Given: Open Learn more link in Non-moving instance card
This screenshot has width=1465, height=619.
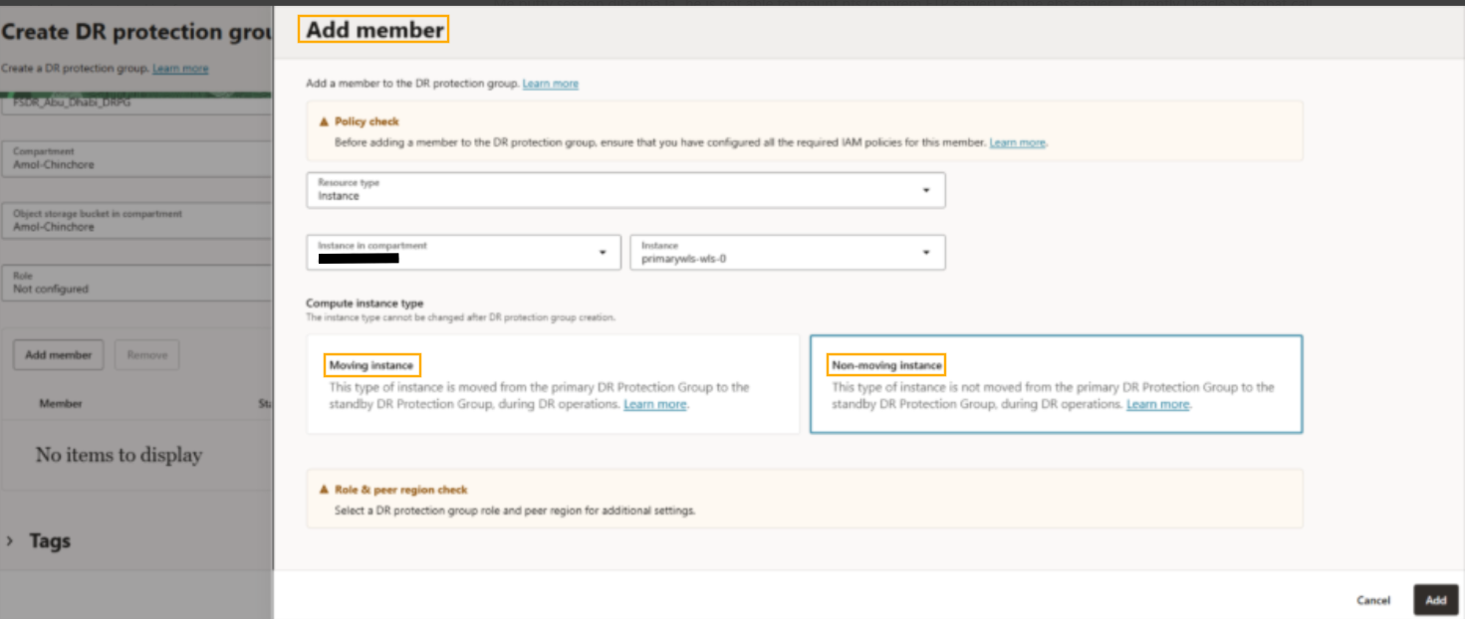Looking at the screenshot, I should pyautogui.click(x=1157, y=404).
